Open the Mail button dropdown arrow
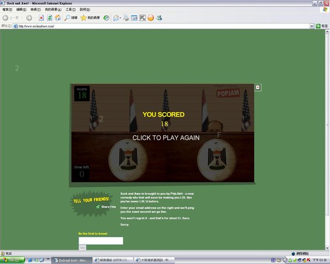This screenshot has height=264, width=330. [x=121, y=18]
